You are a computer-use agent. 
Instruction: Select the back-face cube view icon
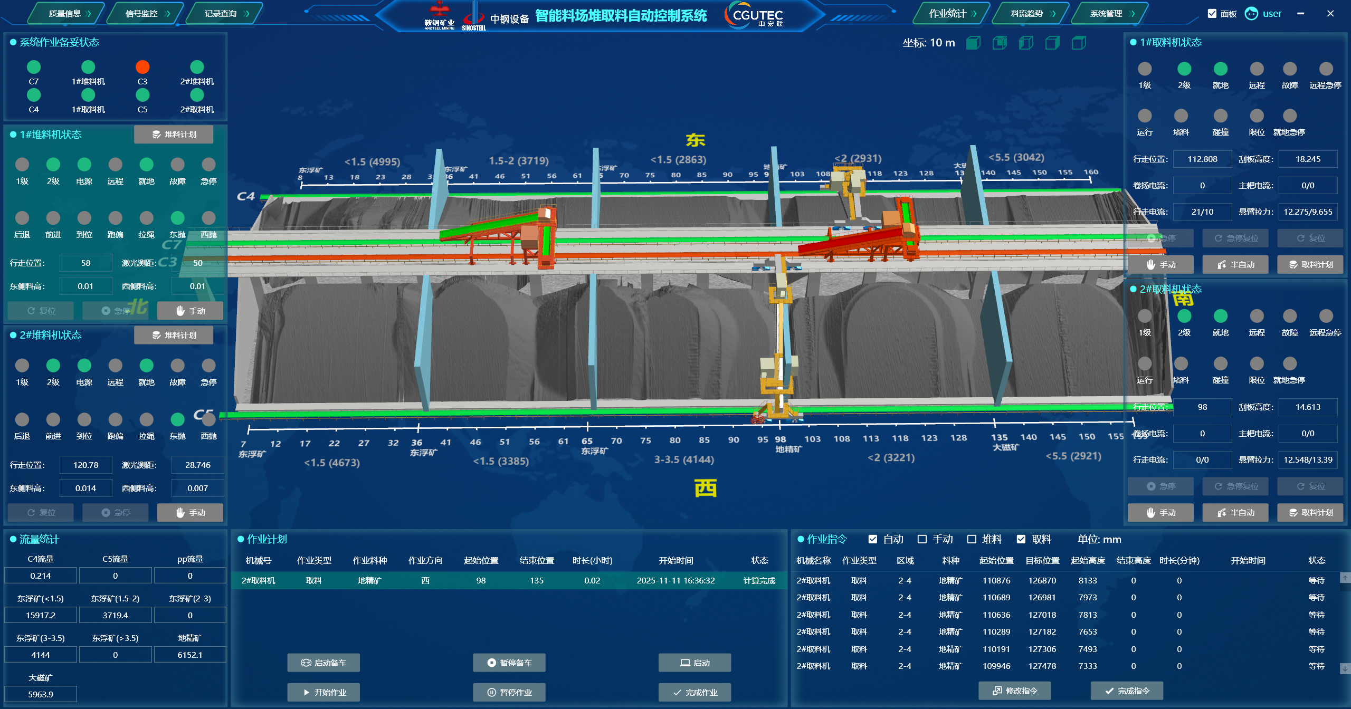tap(1000, 43)
